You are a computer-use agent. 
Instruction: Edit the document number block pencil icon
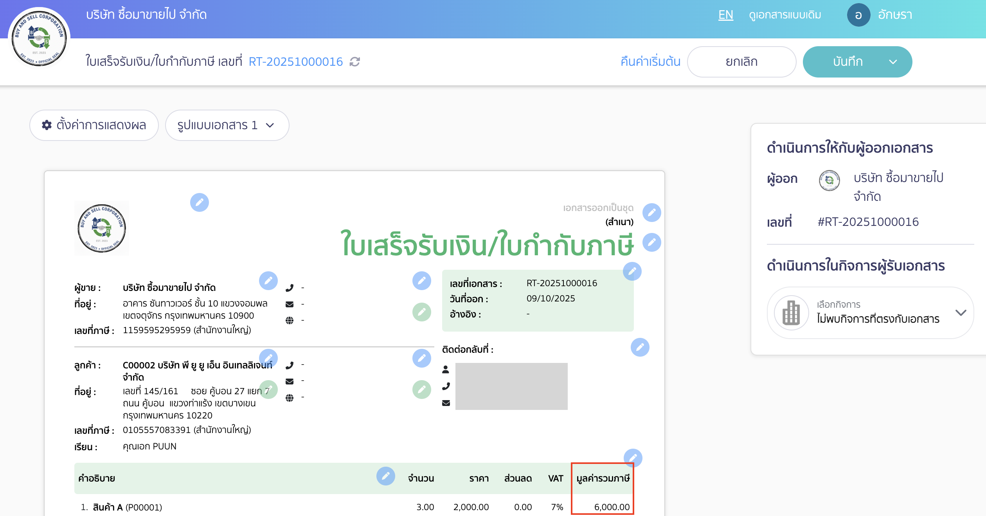click(x=633, y=271)
